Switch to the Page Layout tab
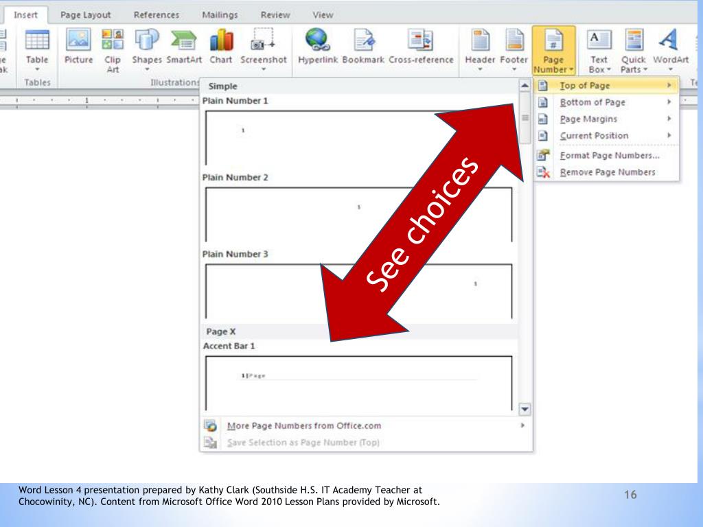The height and width of the screenshot is (527, 703). point(85,15)
